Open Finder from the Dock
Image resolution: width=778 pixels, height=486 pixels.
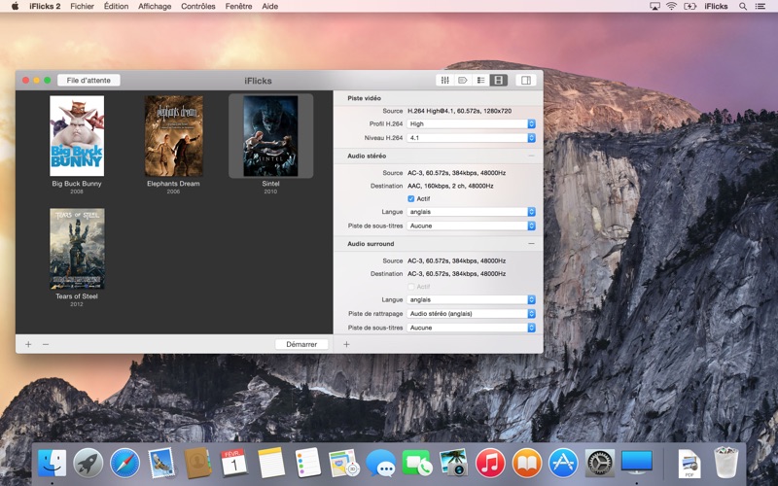point(53,464)
